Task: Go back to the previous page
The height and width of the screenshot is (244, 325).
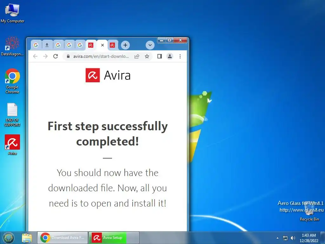Action: tap(35, 56)
